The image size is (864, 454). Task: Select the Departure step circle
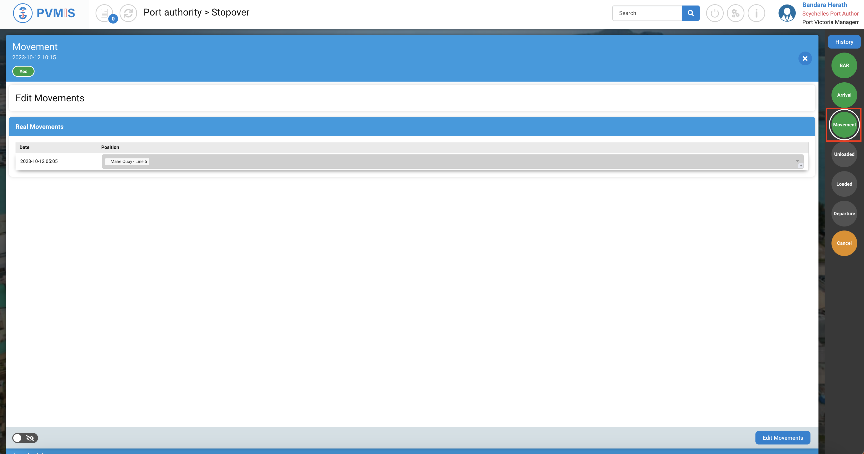click(x=844, y=214)
